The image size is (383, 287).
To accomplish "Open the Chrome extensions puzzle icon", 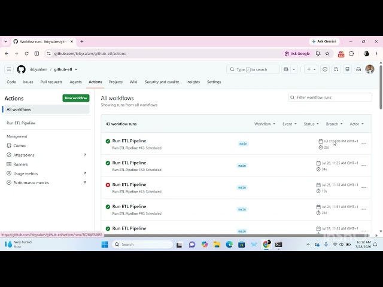I will click(351, 53).
